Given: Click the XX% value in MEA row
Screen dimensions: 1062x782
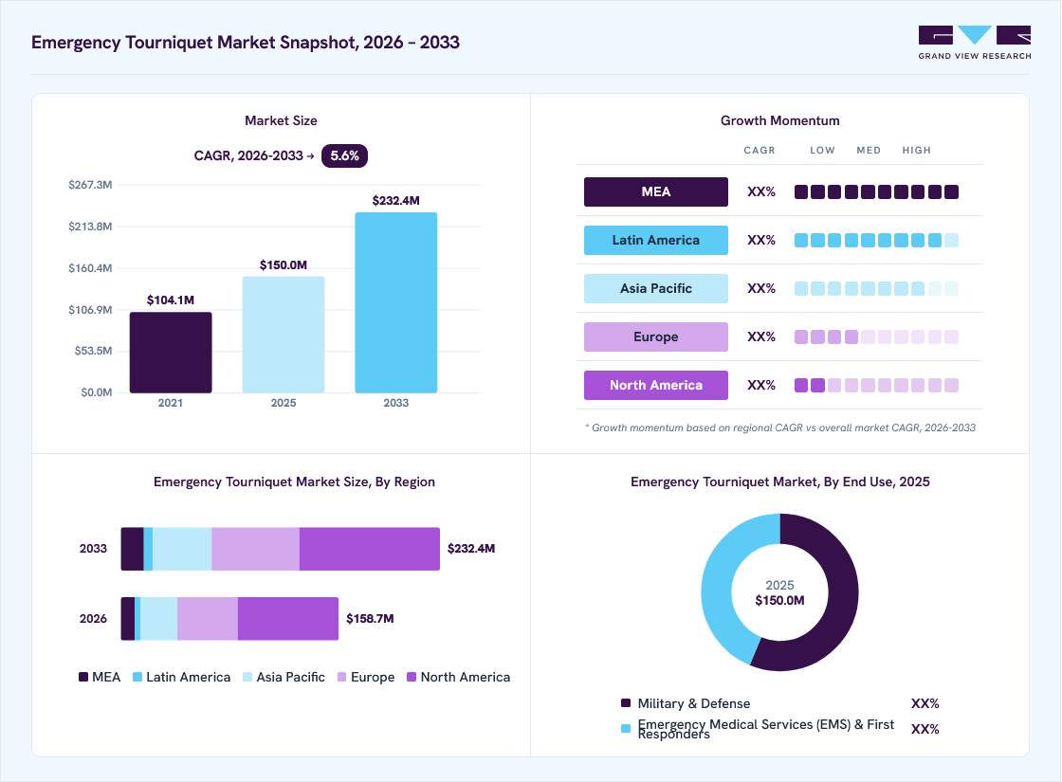Looking at the screenshot, I should pos(761,192).
